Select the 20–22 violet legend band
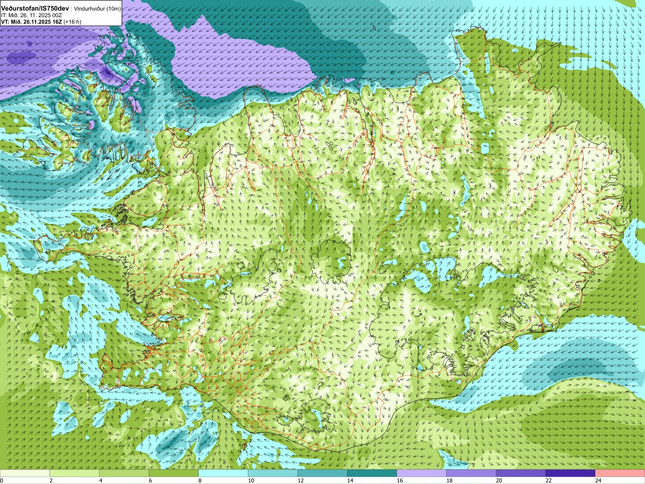The height and width of the screenshot is (484, 645). tap(521, 473)
